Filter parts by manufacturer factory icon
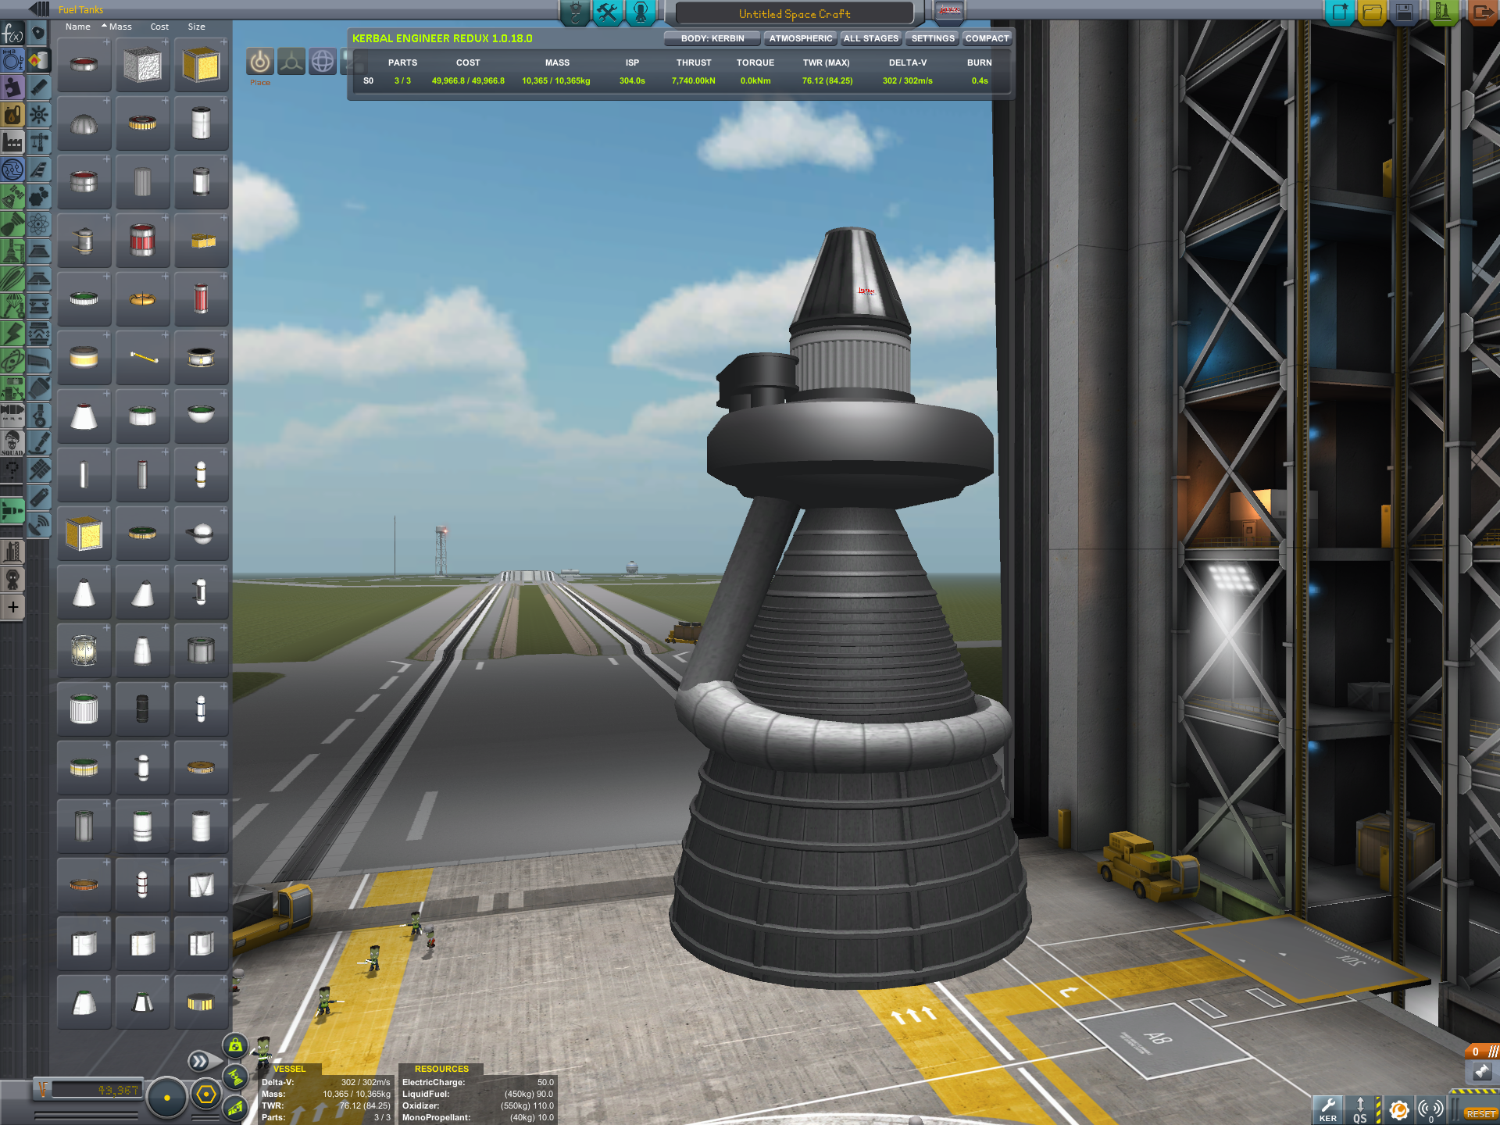1500x1125 pixels. click(x=12, y=142)
